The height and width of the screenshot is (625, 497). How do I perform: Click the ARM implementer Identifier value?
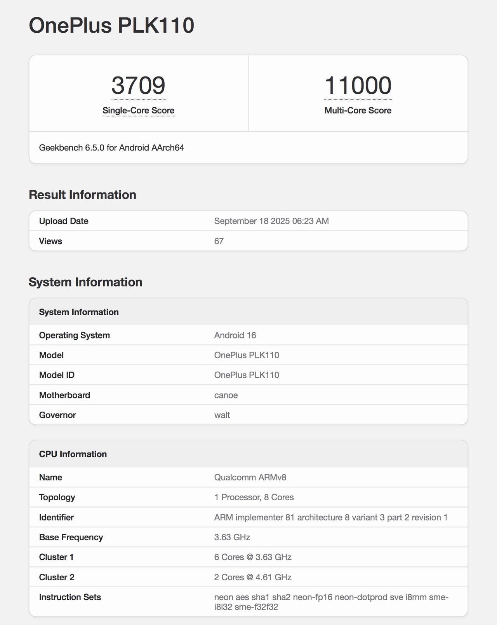click(331, 517)
